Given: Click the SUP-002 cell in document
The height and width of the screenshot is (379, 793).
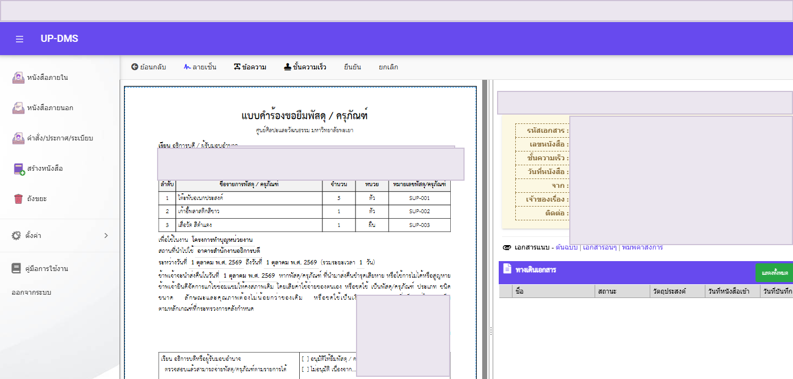Looking at the screenshot, I should click(419, 212).
